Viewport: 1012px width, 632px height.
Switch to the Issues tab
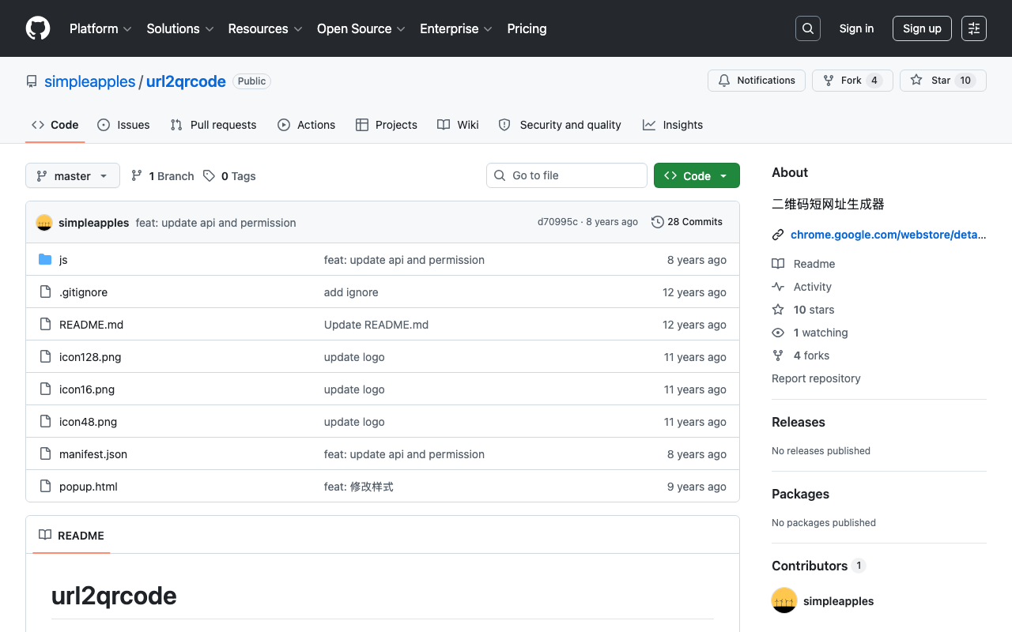pyautogui.click(x=123, y=125)
